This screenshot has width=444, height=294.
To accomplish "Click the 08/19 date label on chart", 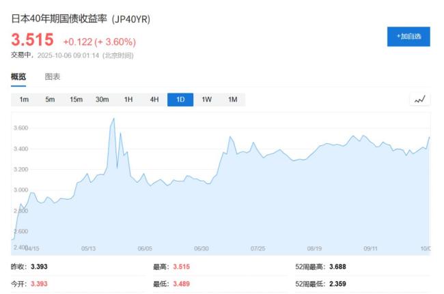I will click(314, 248).
